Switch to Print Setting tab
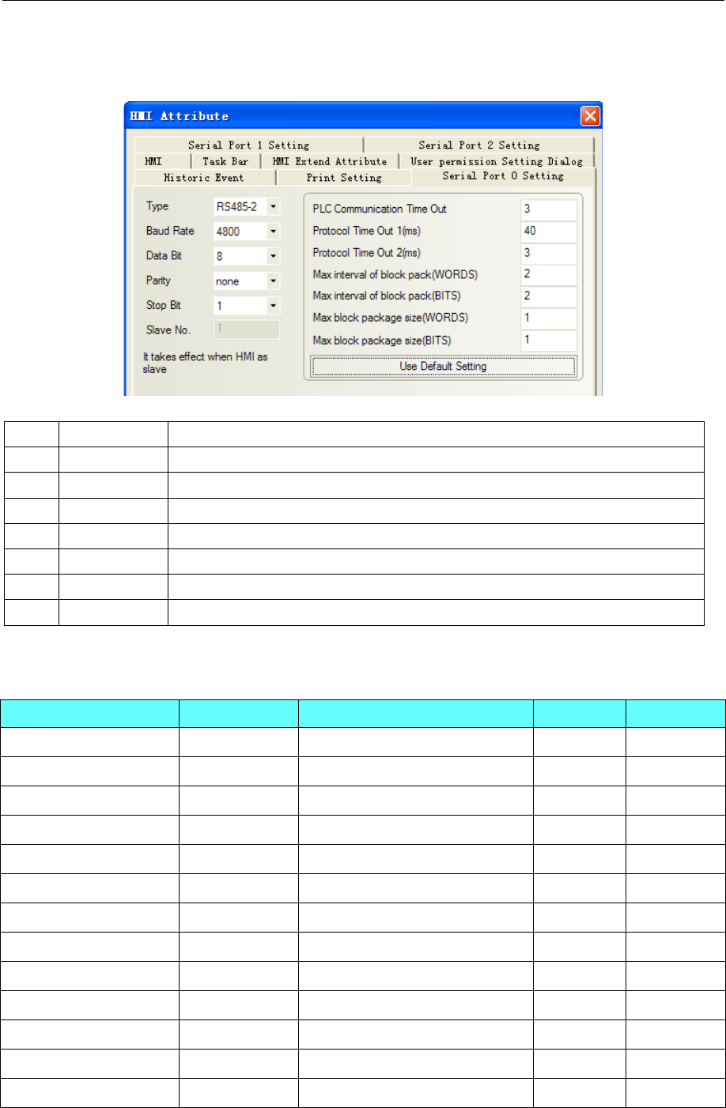The width and height of the screenshot is (726, 1108). pyautogui.click(x=344, y=178)
